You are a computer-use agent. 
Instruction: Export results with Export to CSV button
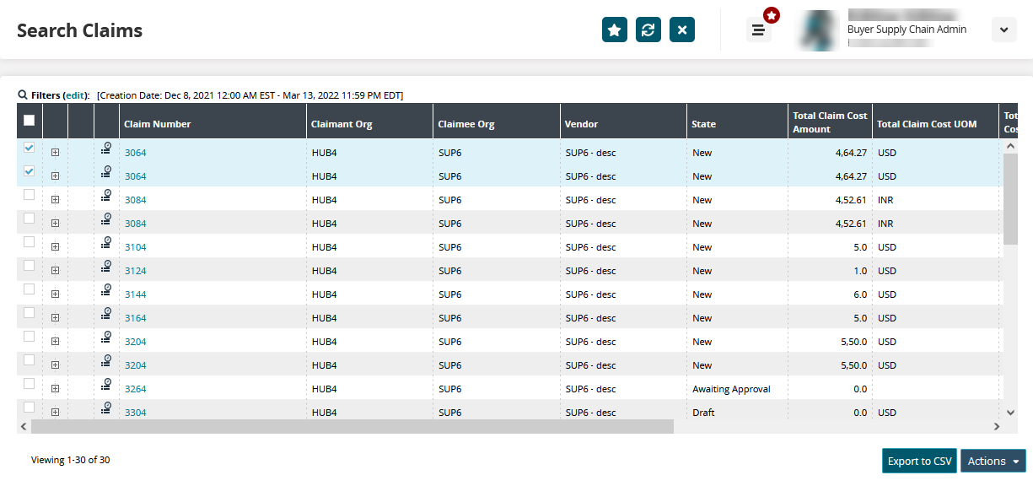tap(919, 462)
